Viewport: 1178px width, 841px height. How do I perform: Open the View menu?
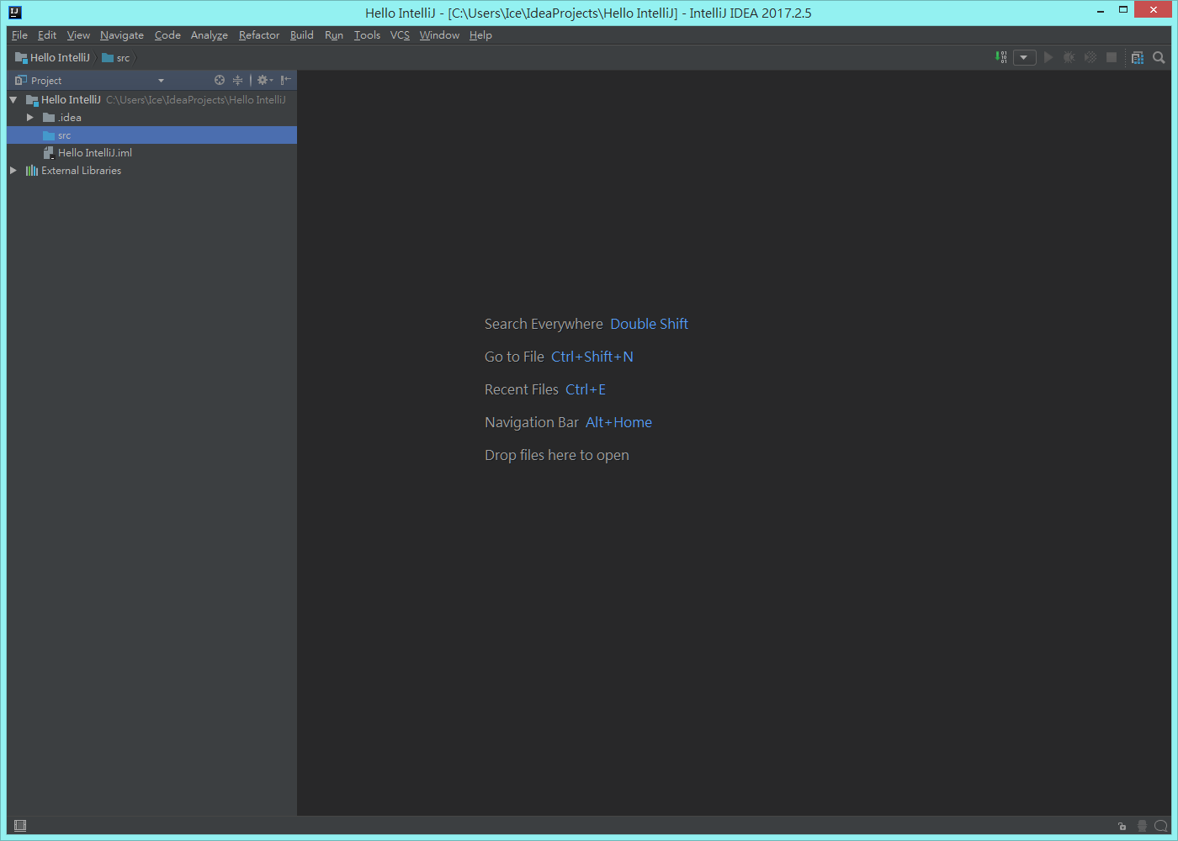(x=78, y=35)
